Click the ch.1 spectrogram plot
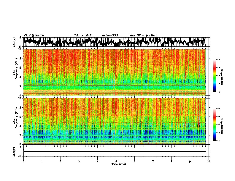The width and height of the screenshot is (235, 181). tap(115, 72)
